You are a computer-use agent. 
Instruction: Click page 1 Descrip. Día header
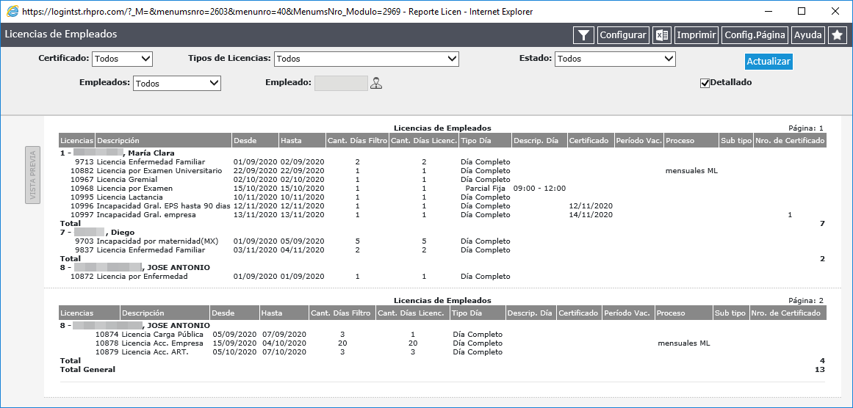click(x=539, y=140)
